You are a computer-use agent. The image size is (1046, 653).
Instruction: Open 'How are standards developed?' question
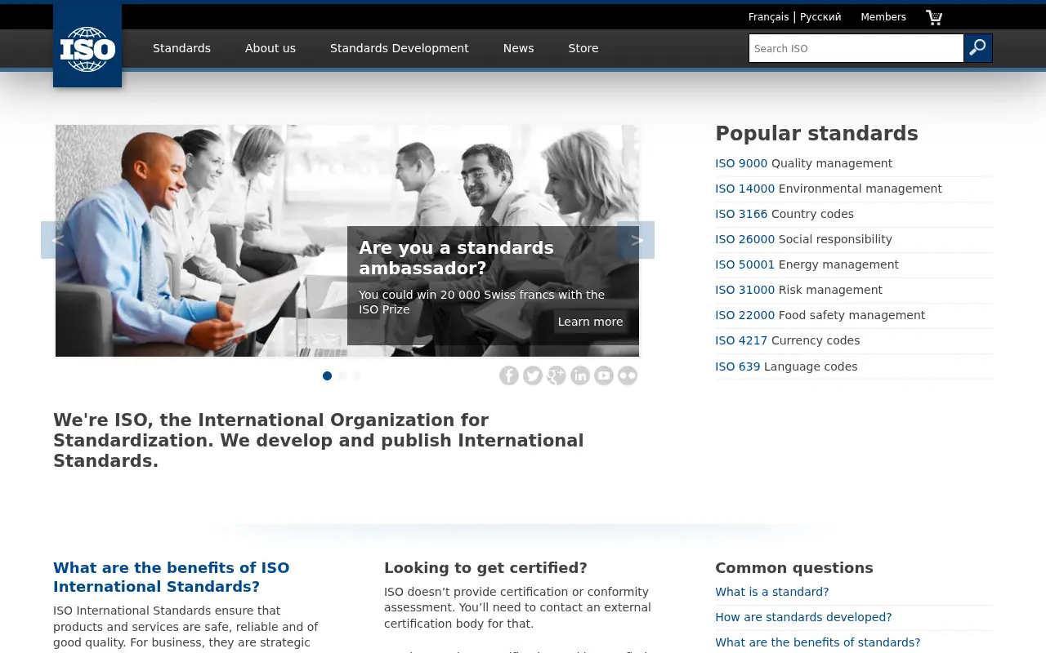tap(803, 617)
